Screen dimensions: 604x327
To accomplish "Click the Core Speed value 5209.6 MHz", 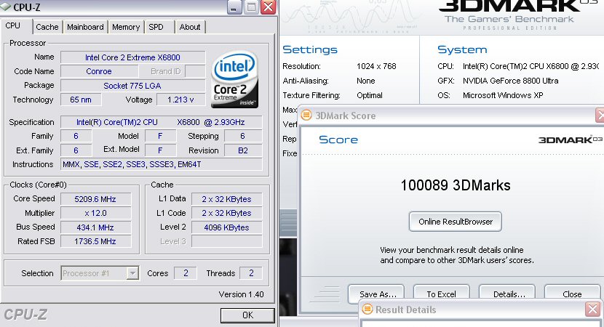I will coord(95,199).
